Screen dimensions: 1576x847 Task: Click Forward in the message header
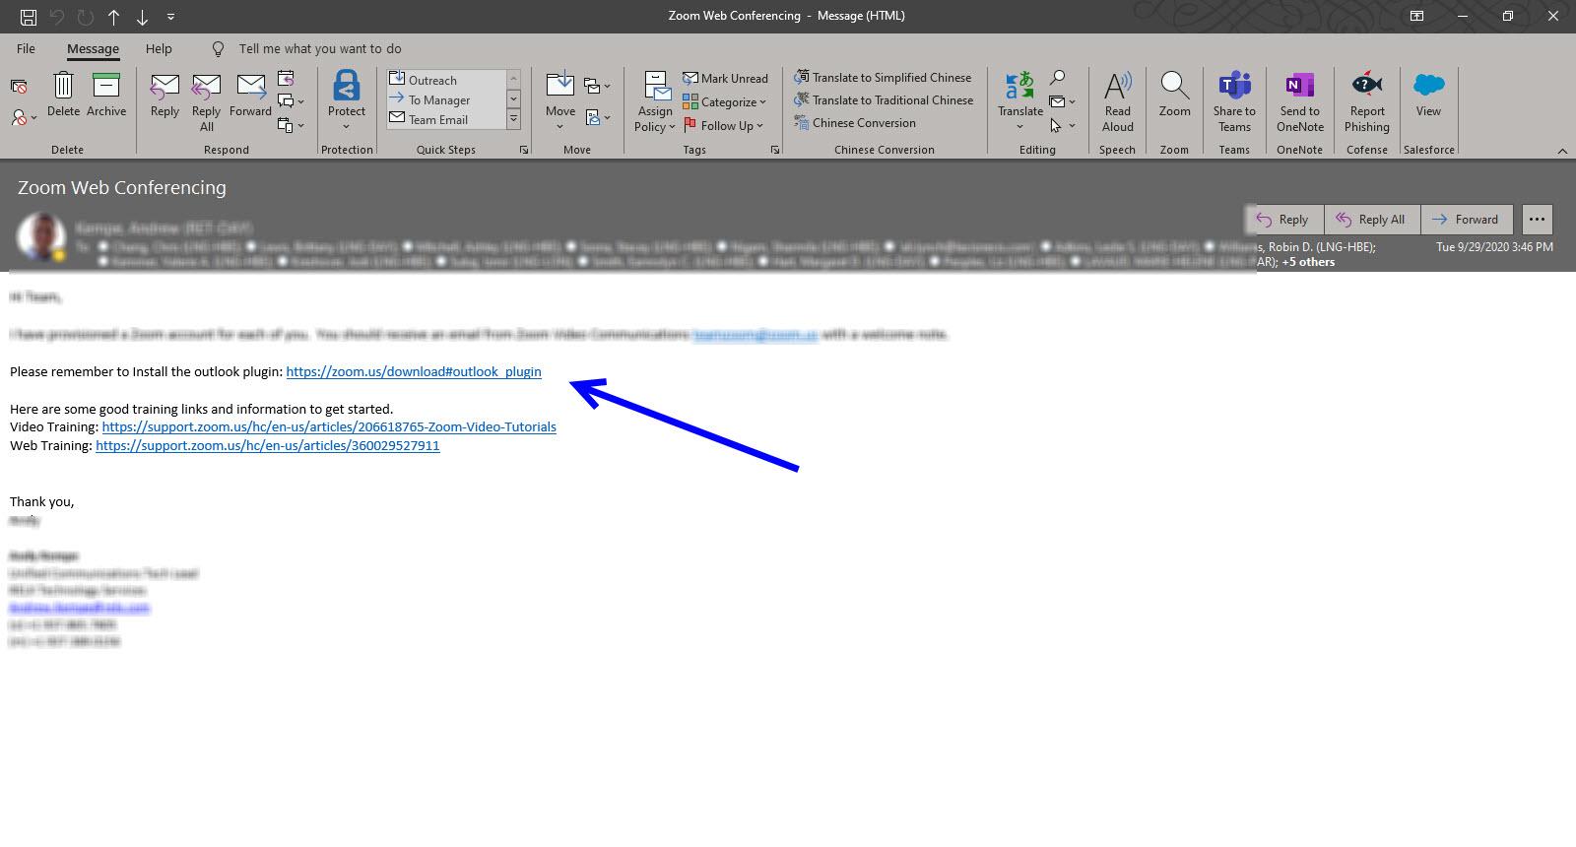(1466, 220)
